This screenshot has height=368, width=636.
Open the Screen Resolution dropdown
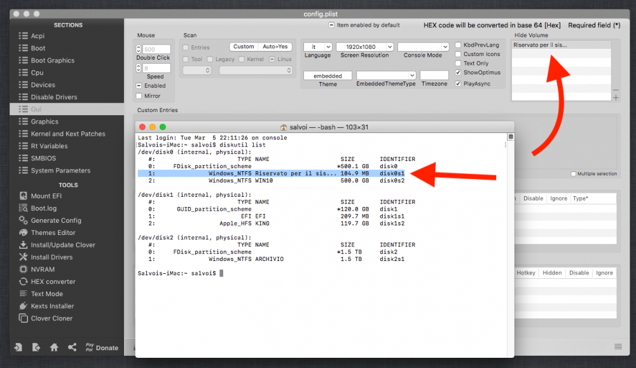pyautogui.click(x=364, y=46)
